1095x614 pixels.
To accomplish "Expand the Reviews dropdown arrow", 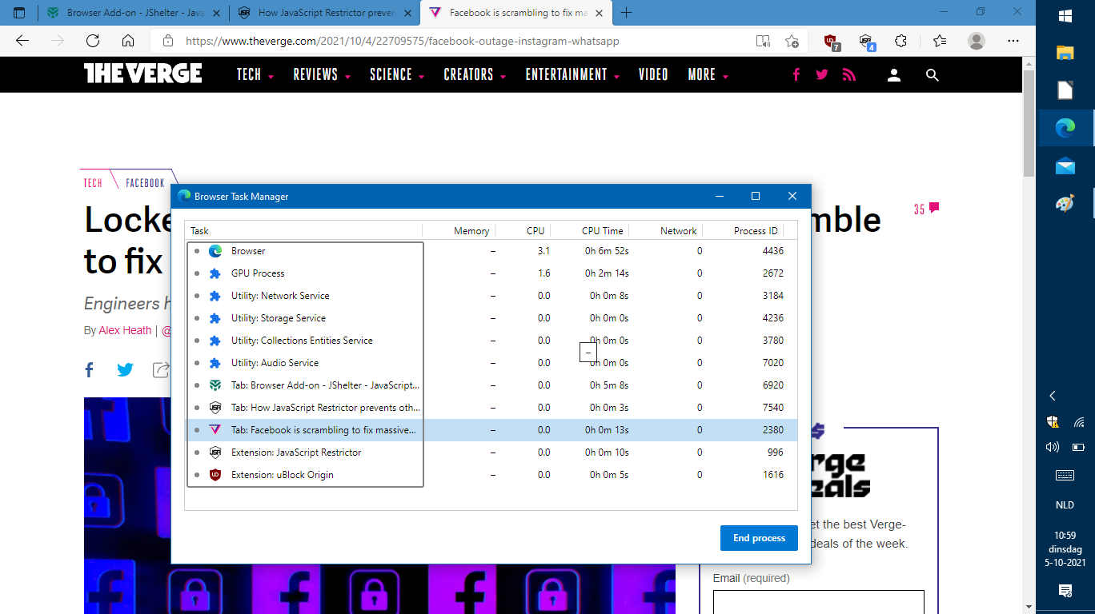I will click(x=347, y=77).
